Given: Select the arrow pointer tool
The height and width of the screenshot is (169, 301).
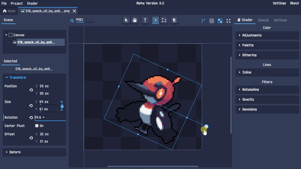Looking at the screenshot, I should 126,20.
